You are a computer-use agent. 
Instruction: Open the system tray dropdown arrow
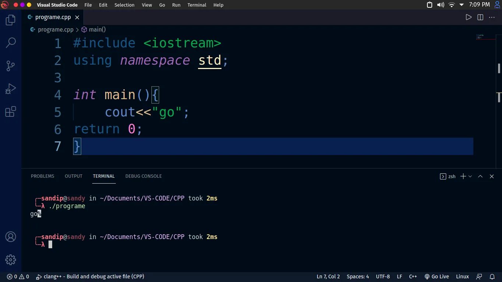coord(462,5)
